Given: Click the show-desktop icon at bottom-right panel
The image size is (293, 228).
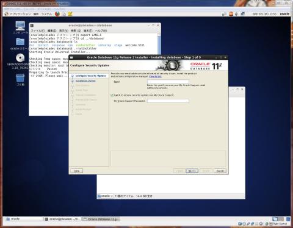Looking at the screenshot, I should click(288, 219).
